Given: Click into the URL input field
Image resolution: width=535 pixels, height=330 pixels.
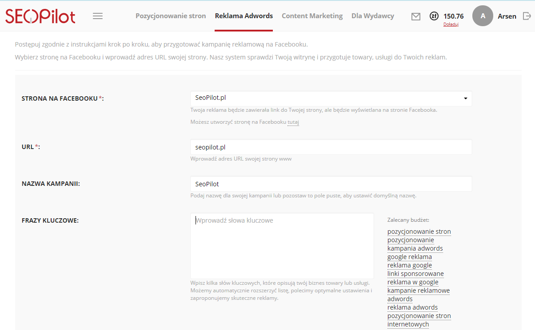Looking at the screenshot, I should (331, 147).
